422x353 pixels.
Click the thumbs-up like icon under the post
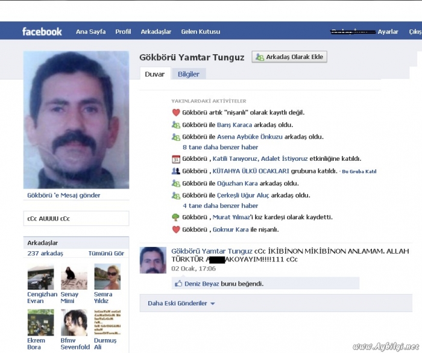pyautogui.click(x=178, y=283)
